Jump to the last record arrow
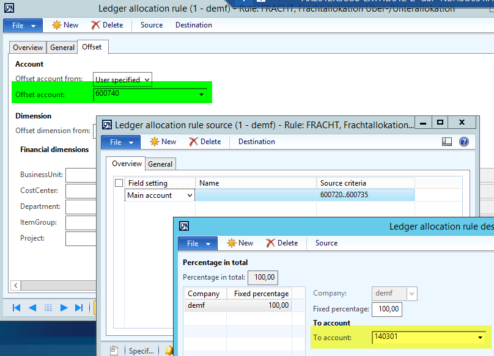This screenshot has width=494, height=356. click(79, 308)
